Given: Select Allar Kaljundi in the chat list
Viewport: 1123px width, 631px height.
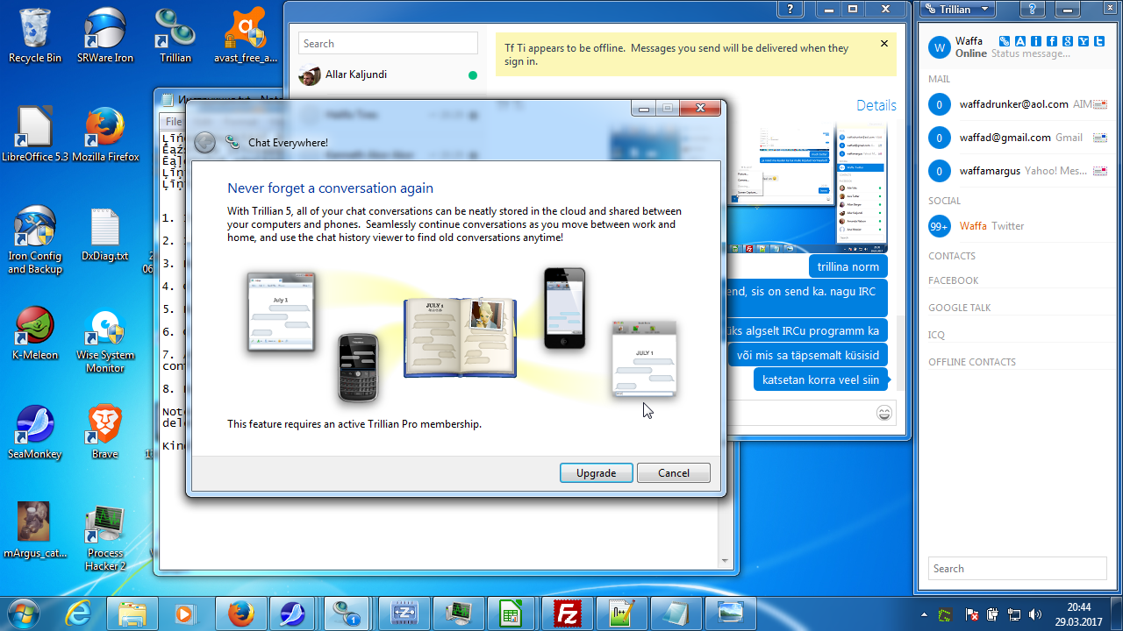Looking at the screenshot, I should tap(388, 75).
